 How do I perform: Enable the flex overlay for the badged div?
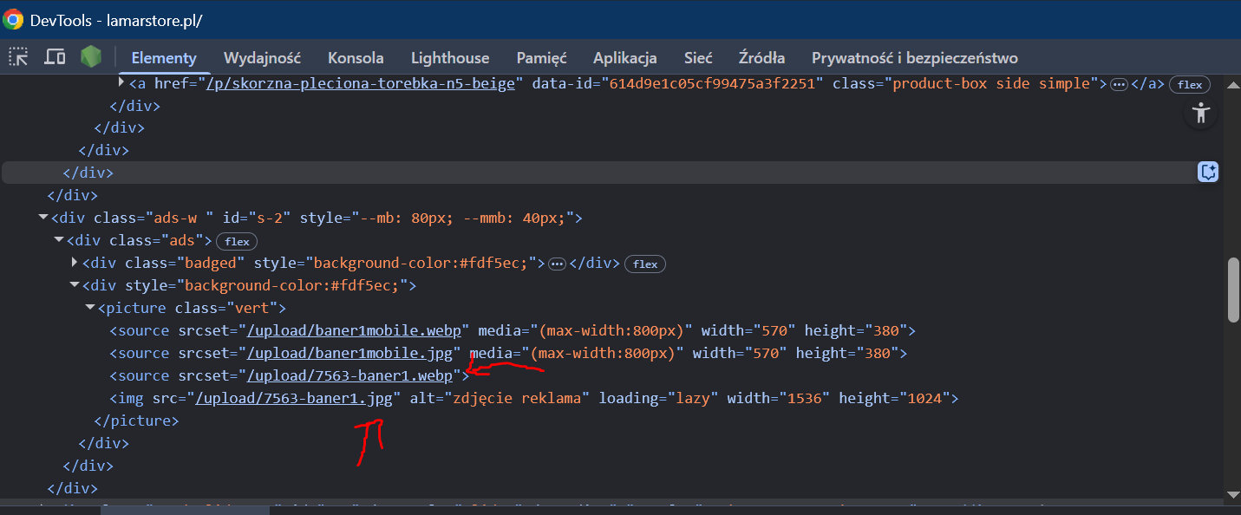click(x=644, y=264)
